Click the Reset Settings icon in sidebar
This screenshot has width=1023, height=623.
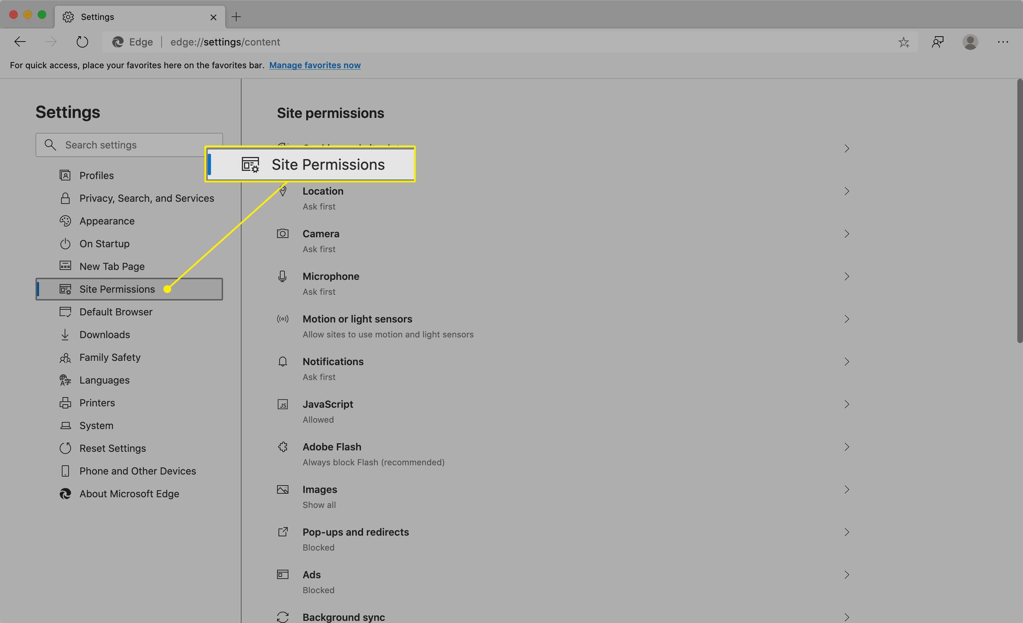click(x=65, y=447)
